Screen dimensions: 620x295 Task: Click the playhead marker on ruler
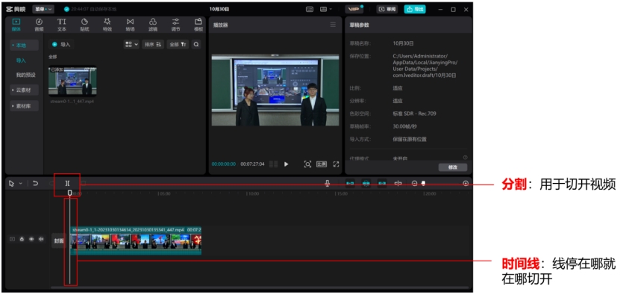pyautogui.click(x=70, y=193)
